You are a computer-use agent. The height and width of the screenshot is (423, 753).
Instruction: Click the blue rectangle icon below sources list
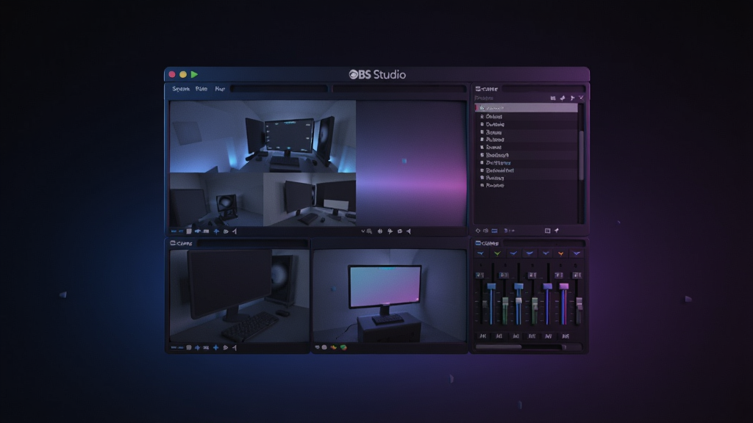point(494,231)
